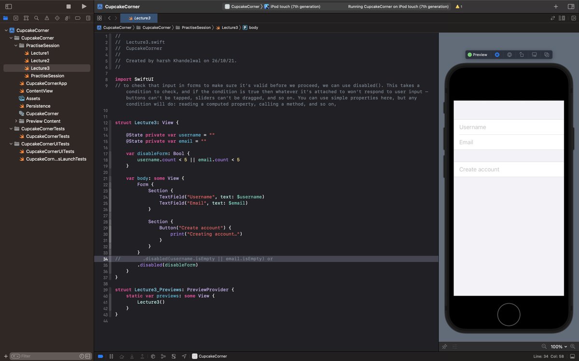
Task: Toggle live preview with the blue play button
Action: click(x=497, y=54)
